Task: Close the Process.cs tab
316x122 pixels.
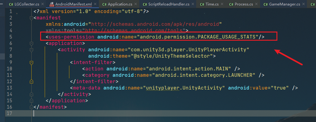Action: point(256,4)
